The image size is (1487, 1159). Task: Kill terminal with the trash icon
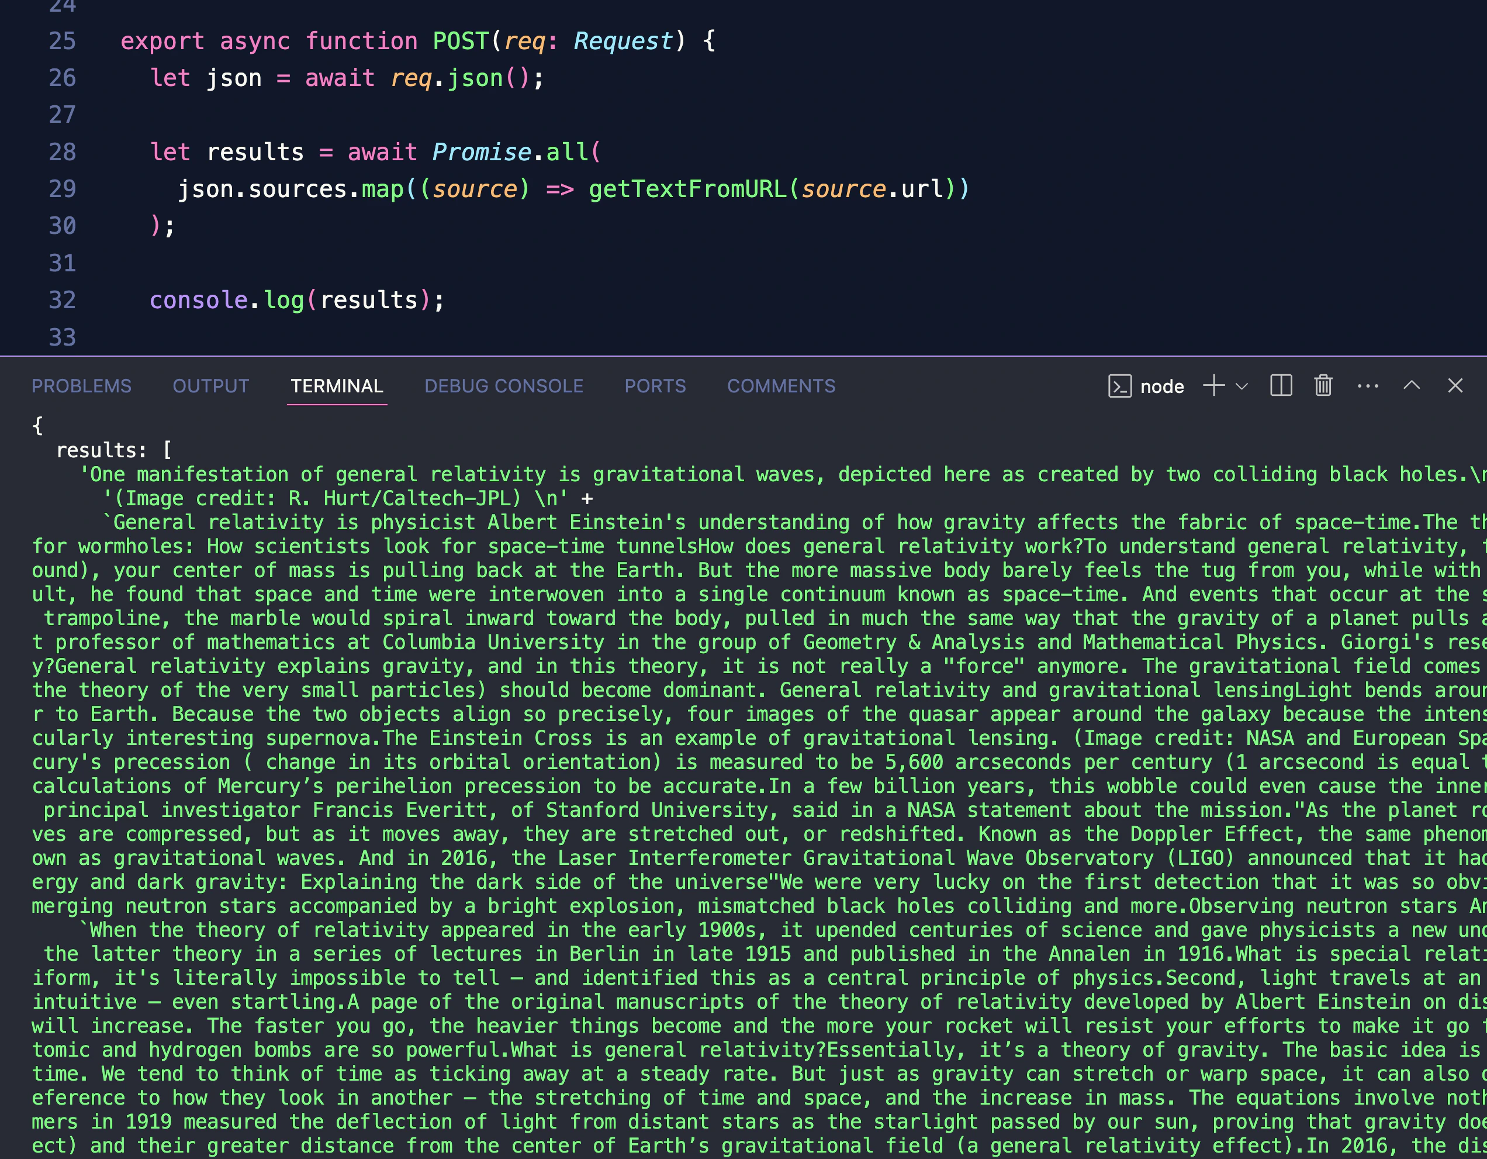tap(1323, 385)
